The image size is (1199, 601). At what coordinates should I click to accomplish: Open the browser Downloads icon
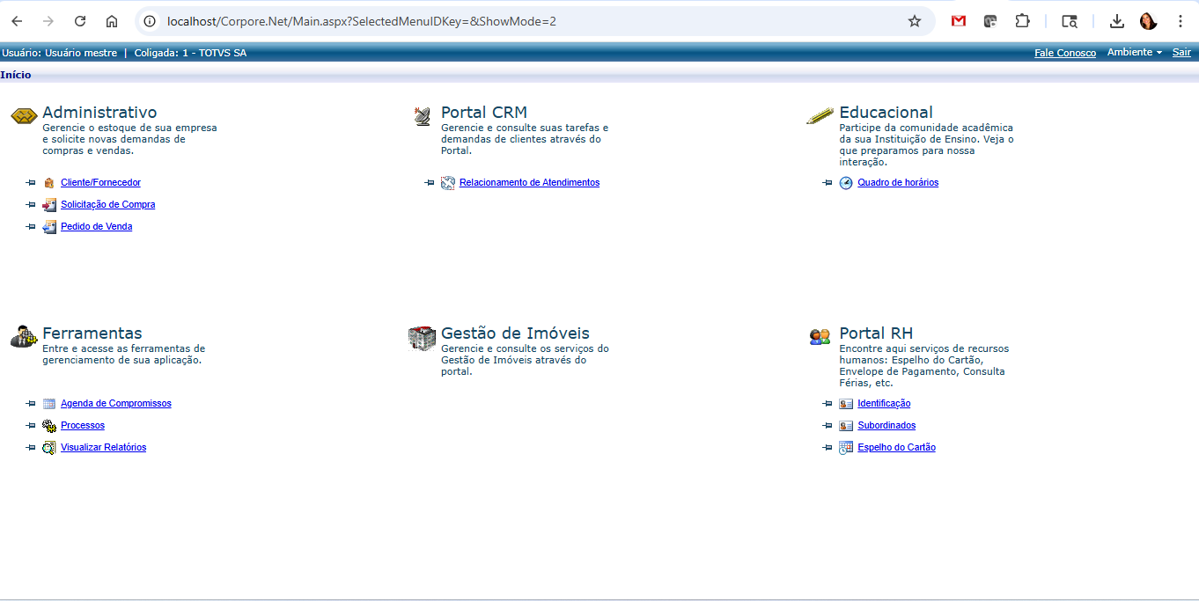(x=1117, y=21)
